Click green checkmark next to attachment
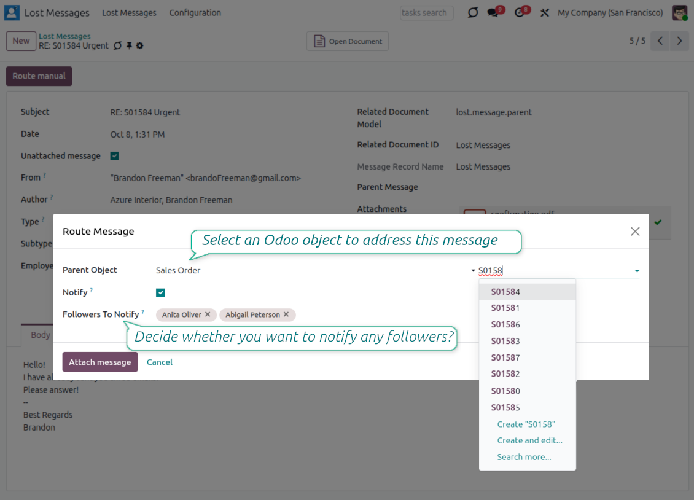 (658, 222)
